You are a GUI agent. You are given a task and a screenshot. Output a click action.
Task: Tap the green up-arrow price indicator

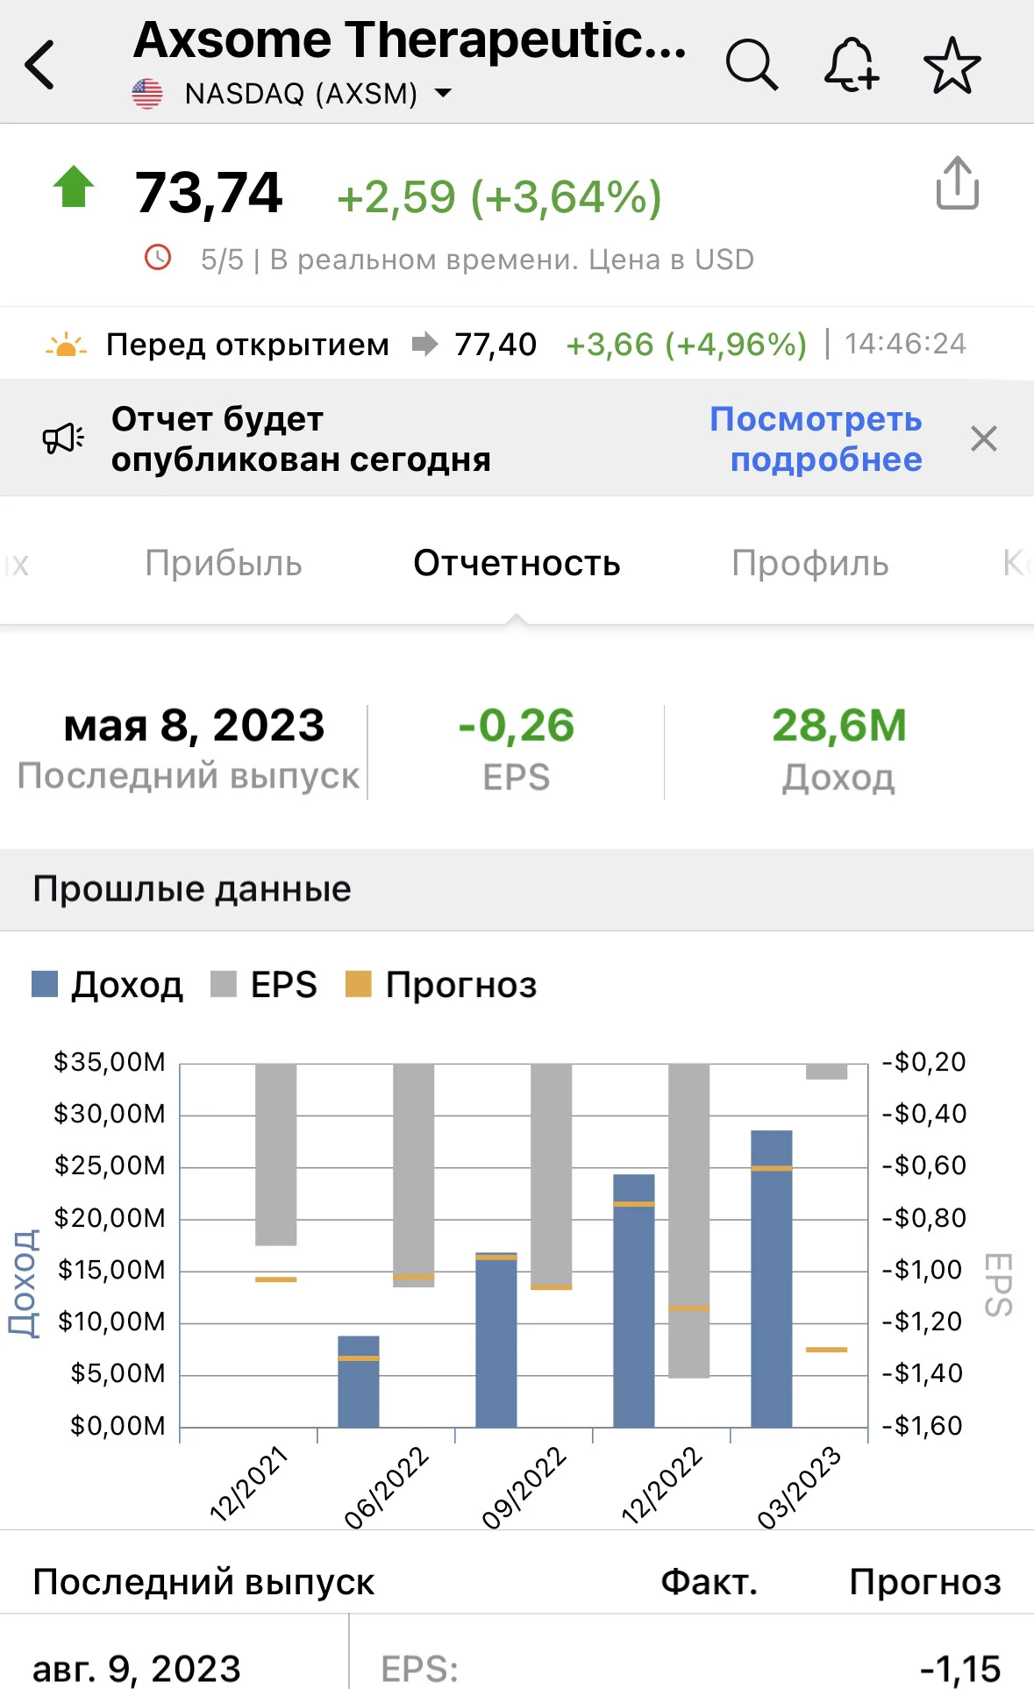tap(74, 186)
